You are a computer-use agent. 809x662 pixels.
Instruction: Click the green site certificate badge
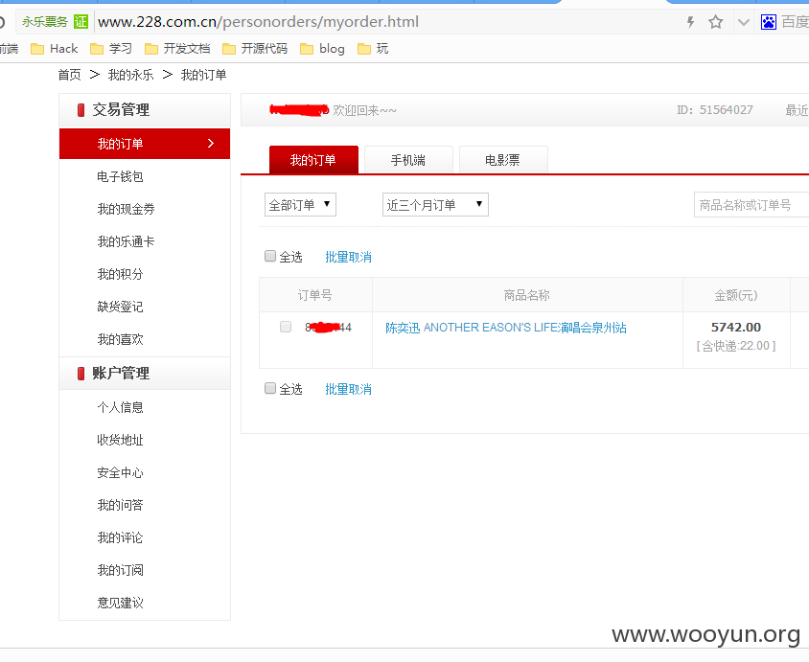81,22
